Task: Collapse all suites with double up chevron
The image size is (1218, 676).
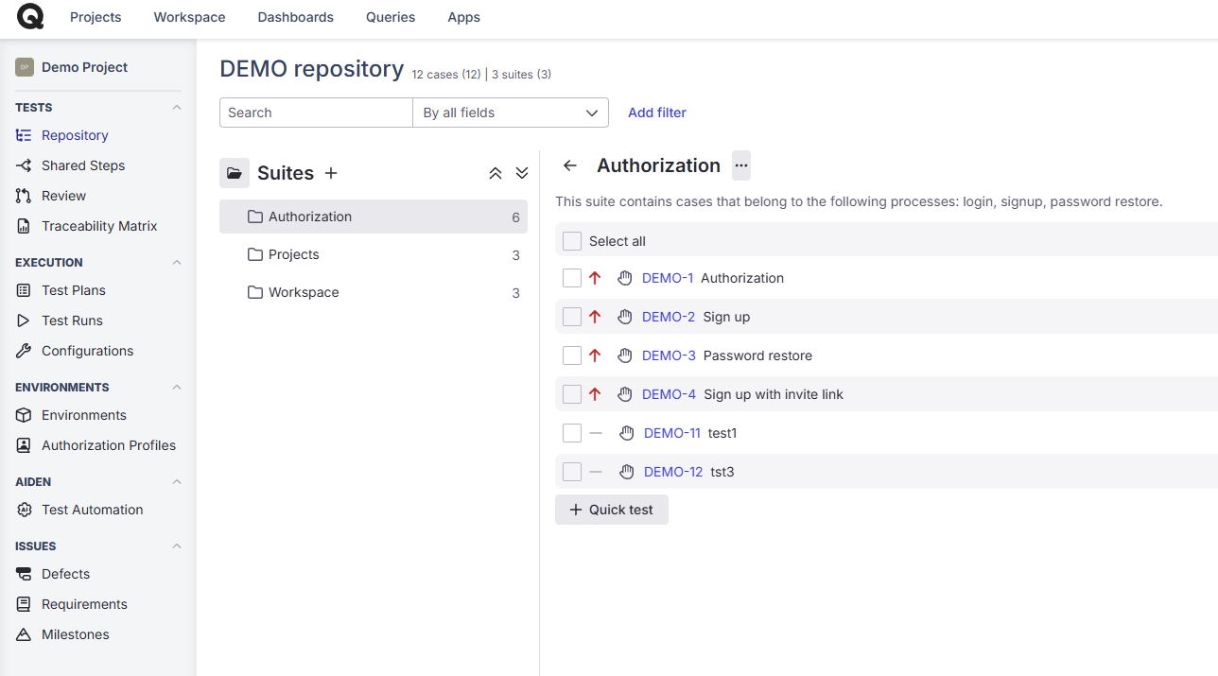Action: (x=495, y=173)
